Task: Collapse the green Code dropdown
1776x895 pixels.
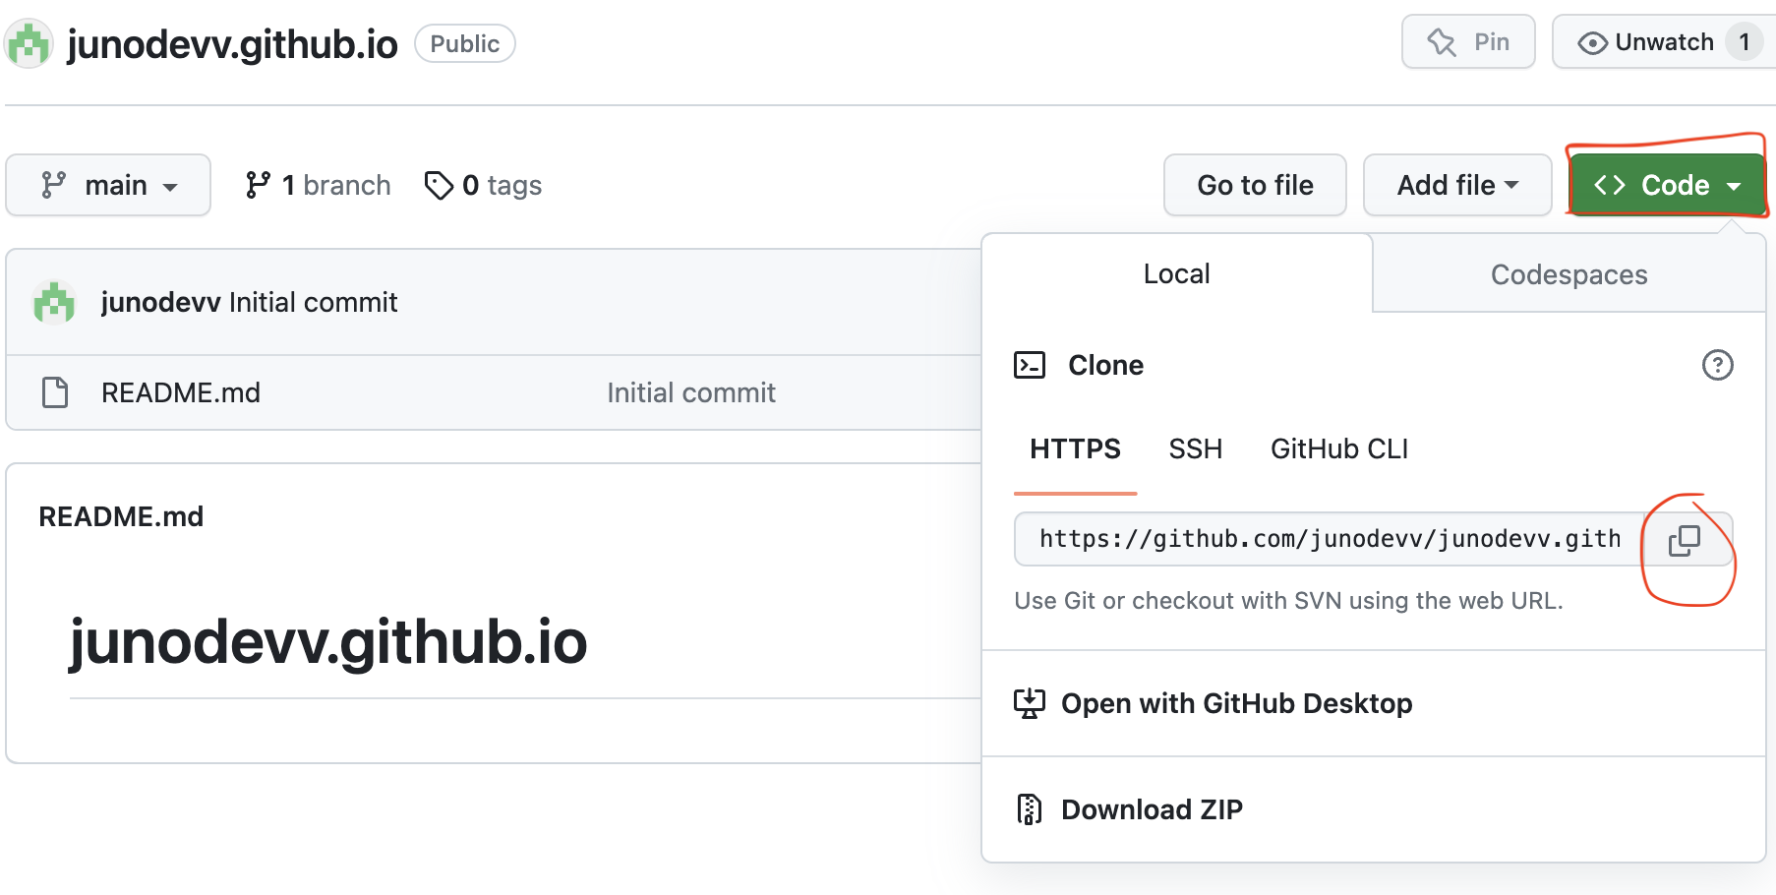Action: (1667, 185)
